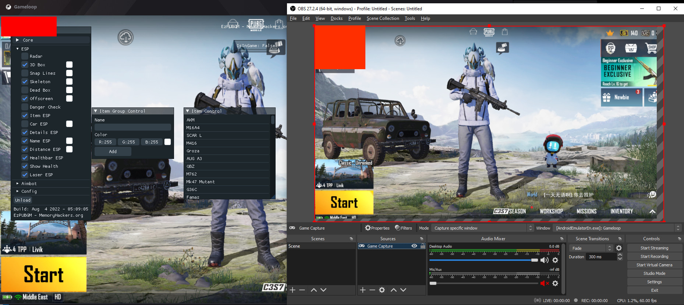This screenshot has width=684, height=305.
Task: Open transition properties gear beside Fade
Action: [x=619, y=248]
